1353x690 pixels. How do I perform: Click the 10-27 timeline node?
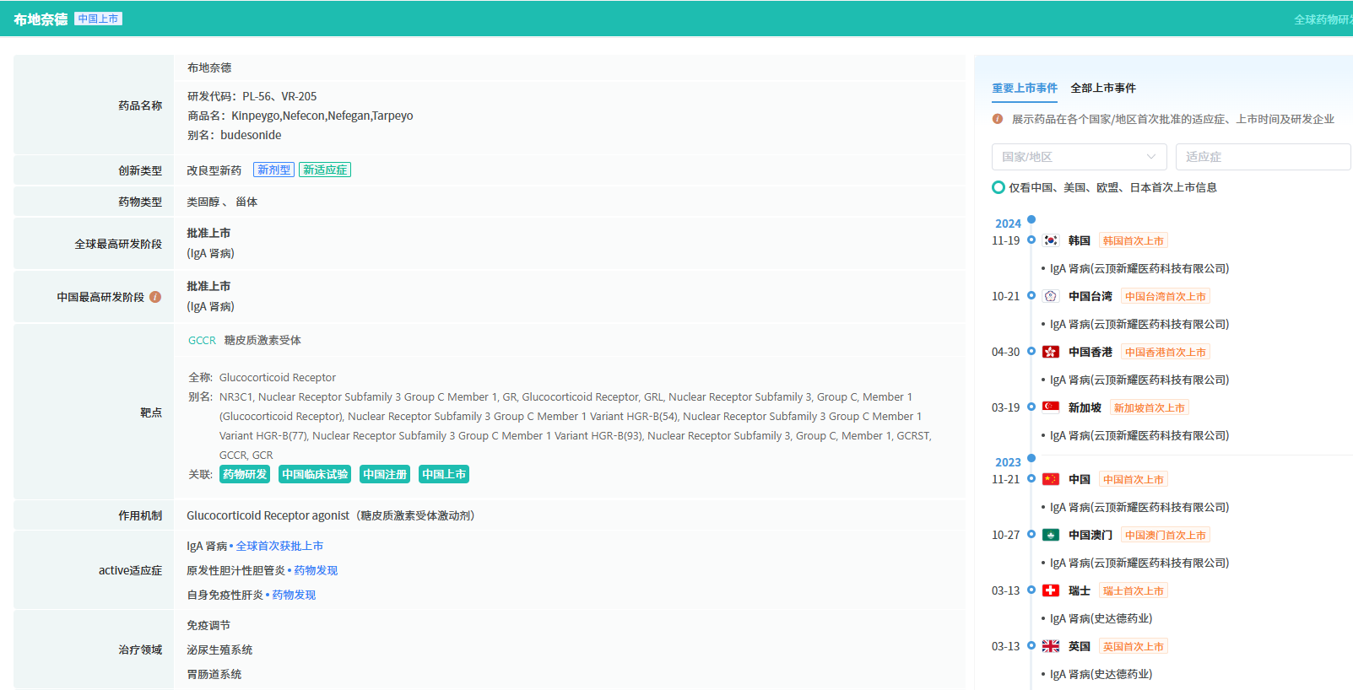pyautogui.click(x=1031, y=535)
